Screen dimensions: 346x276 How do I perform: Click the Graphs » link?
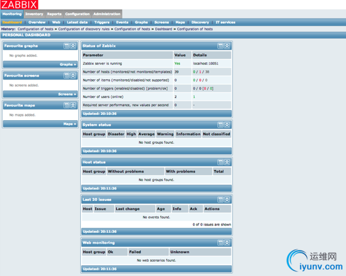coord(67,64)
